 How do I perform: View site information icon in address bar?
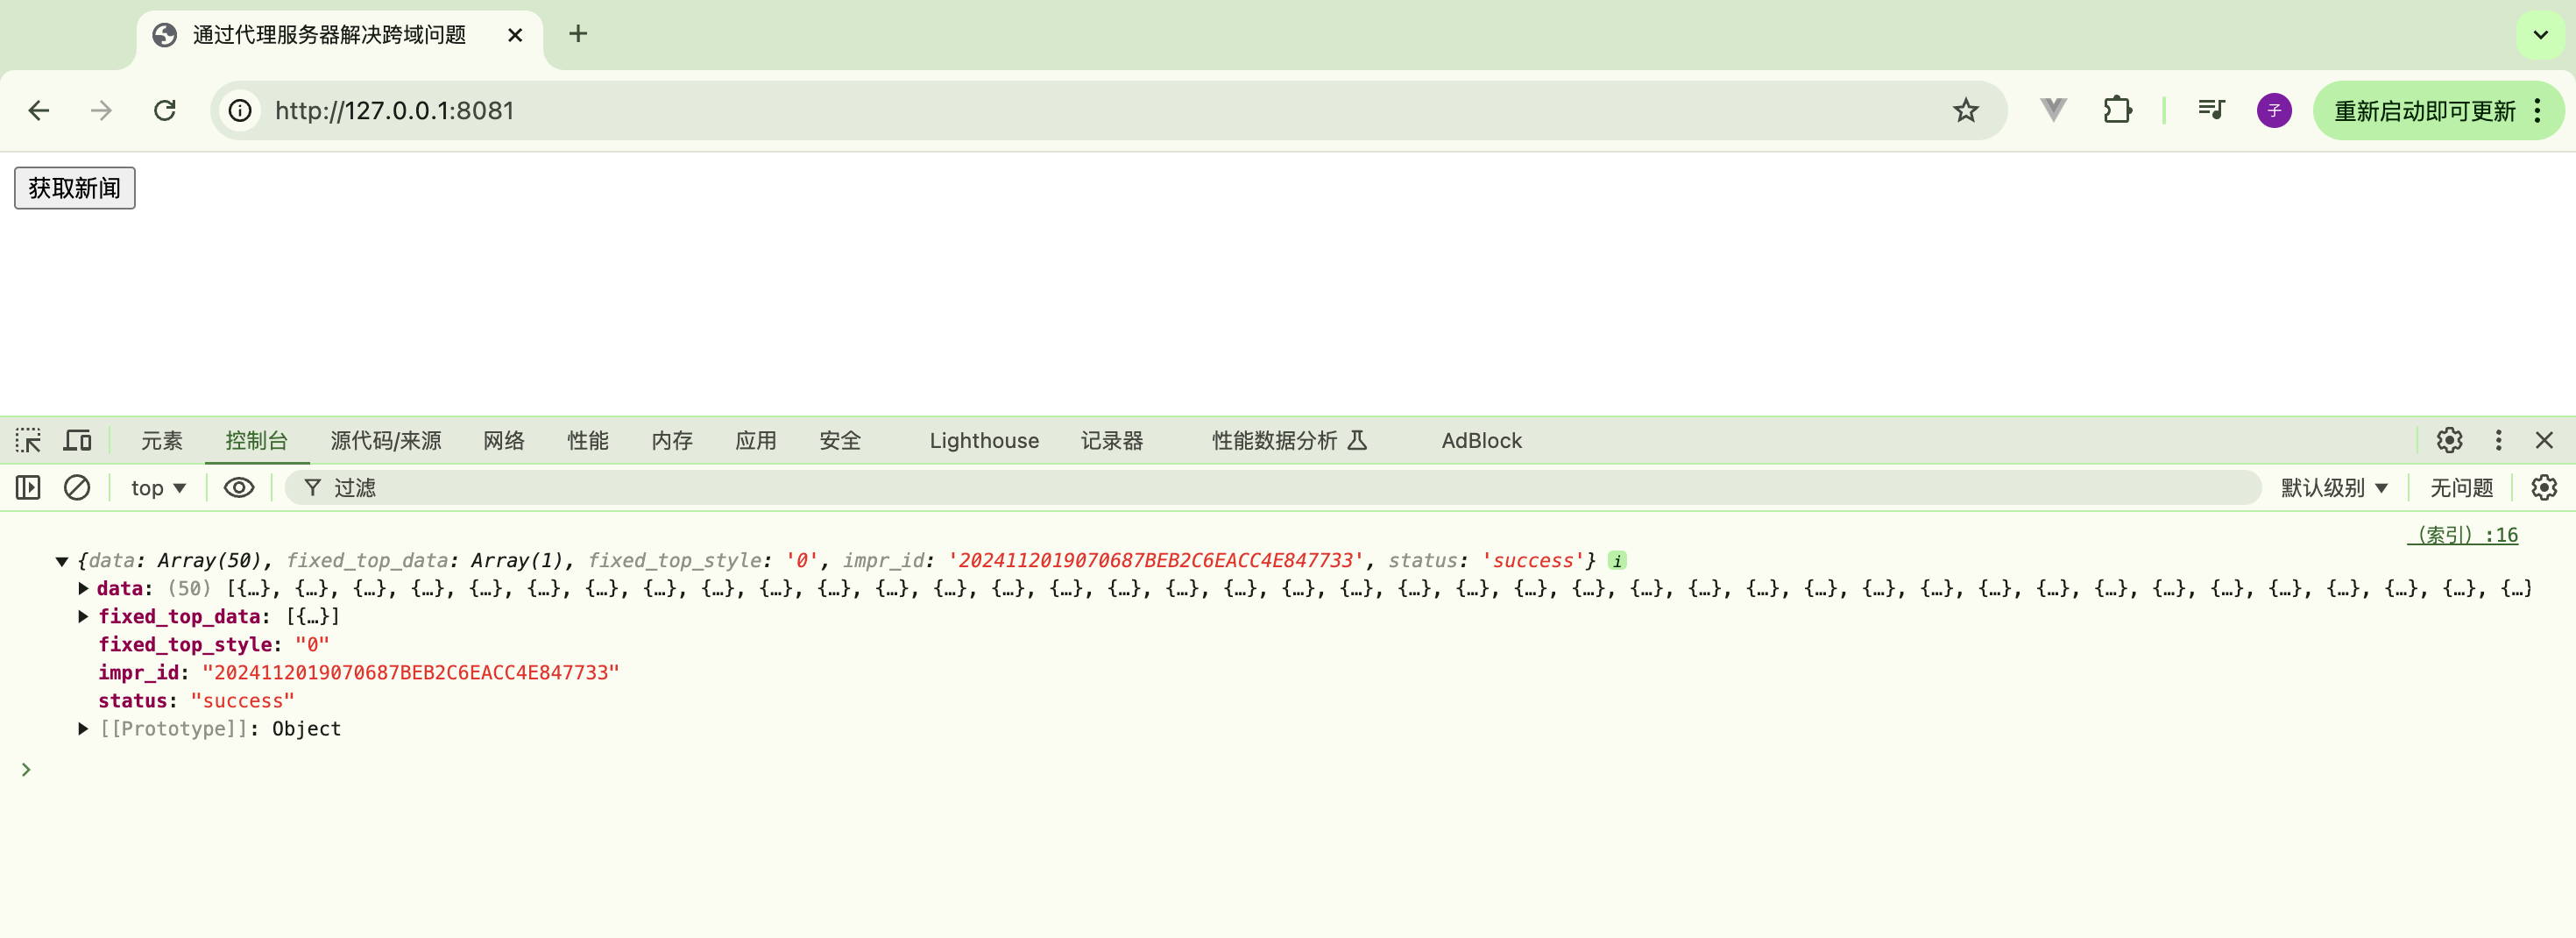coord(240,110)
